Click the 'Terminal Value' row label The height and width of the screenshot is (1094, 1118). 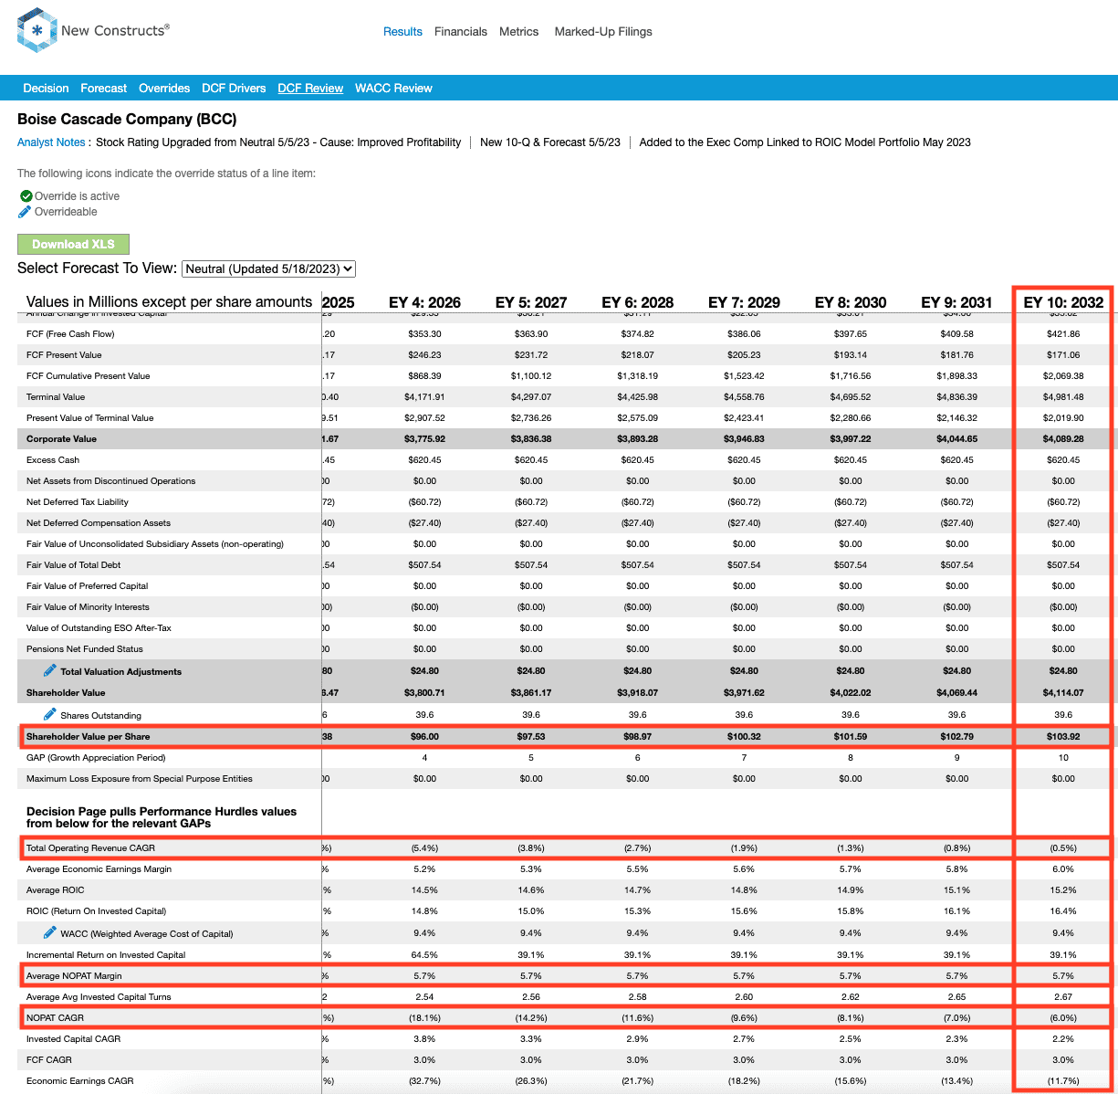tap(56, 397)
